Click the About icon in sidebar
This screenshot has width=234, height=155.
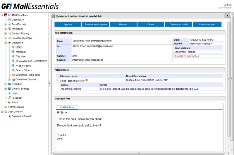click(x=9, y=102)
